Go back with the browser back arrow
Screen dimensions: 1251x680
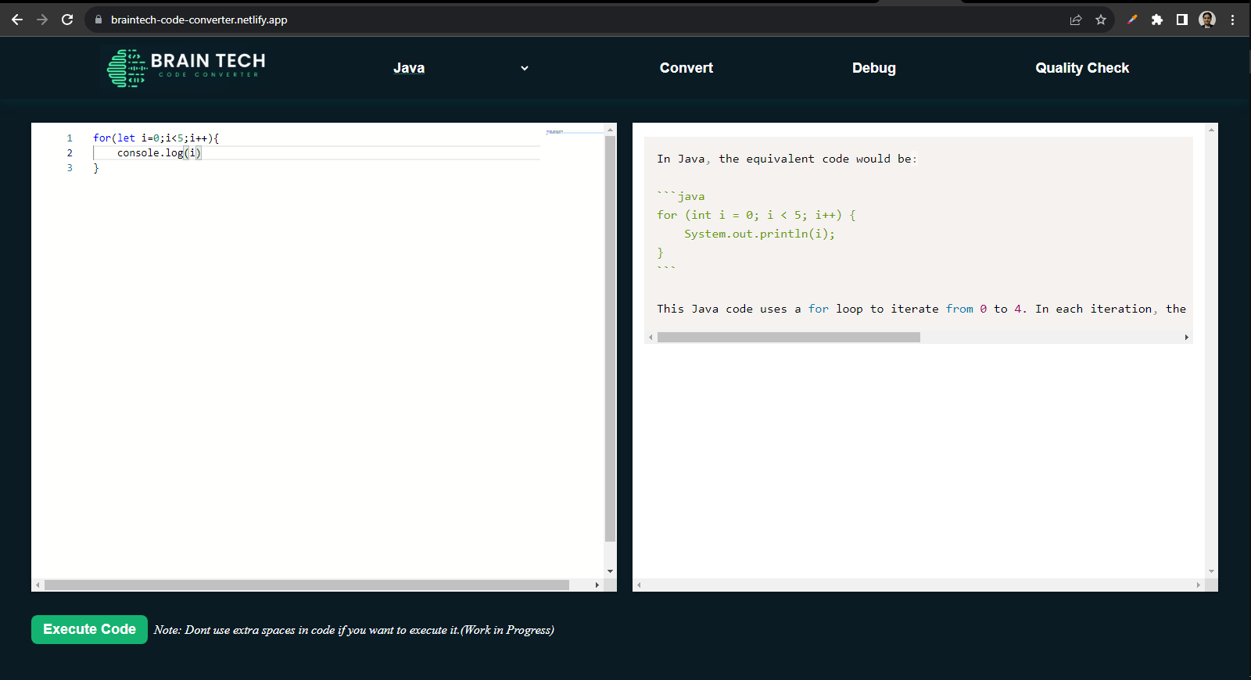tap(17, 20)
